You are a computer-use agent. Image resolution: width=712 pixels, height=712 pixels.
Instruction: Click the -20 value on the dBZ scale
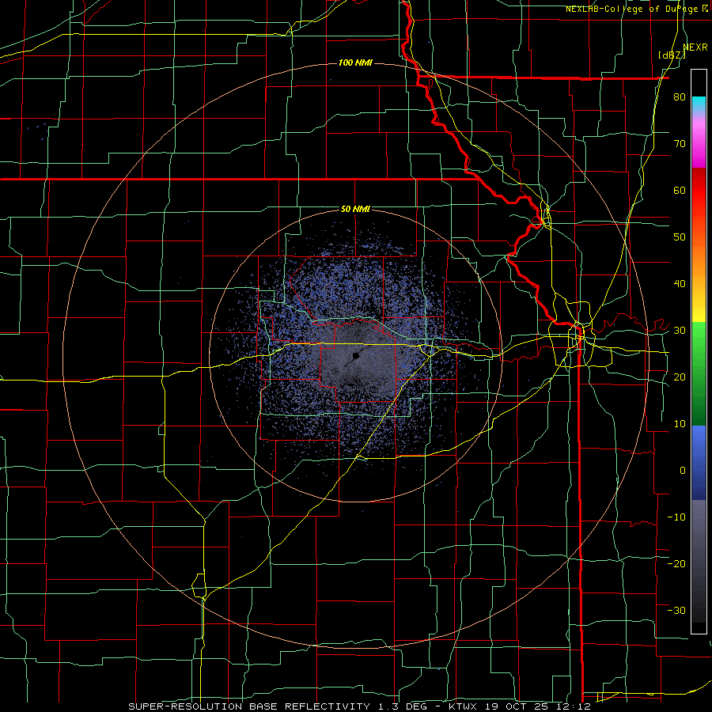coord(676,564)
